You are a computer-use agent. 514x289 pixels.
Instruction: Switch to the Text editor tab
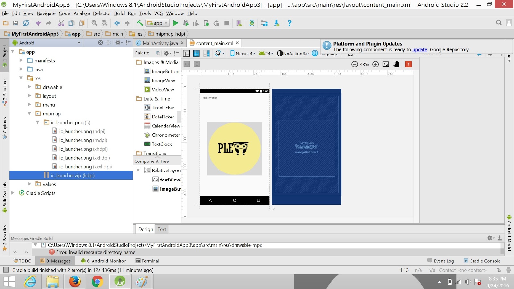coord(162,229)
